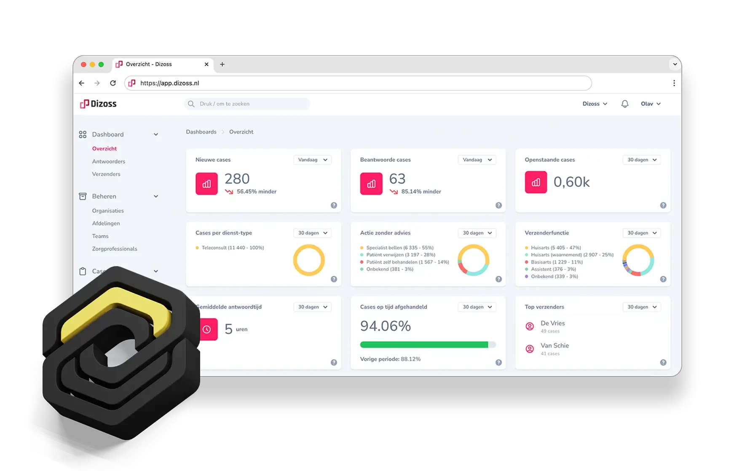
Task: Open the Olav user menu
Action: point(651,104)
